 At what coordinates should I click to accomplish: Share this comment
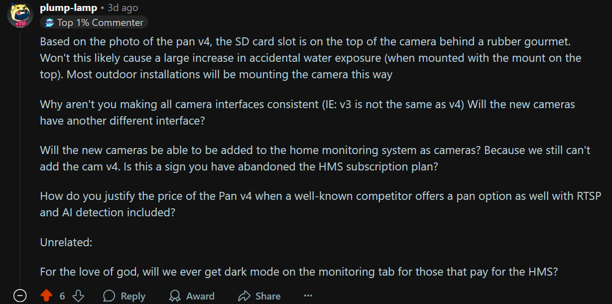coord(259,296)
